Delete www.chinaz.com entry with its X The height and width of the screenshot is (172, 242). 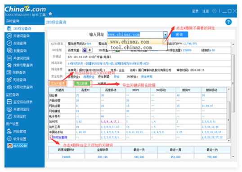pyautogui.click(x=165, y=41)
